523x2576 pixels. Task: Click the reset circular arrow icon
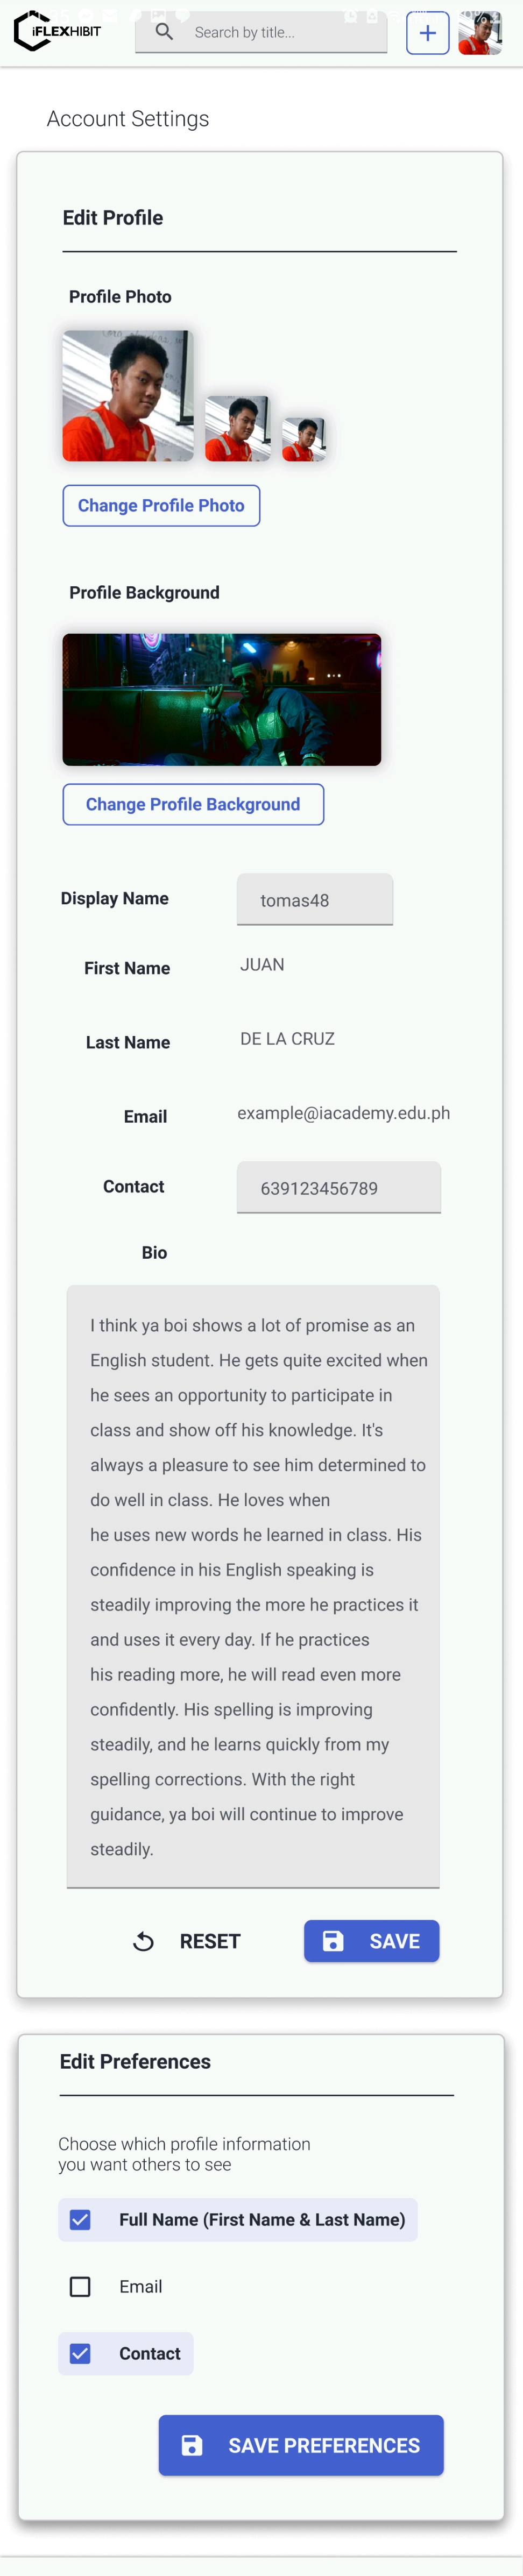(x=143, y=1941)
